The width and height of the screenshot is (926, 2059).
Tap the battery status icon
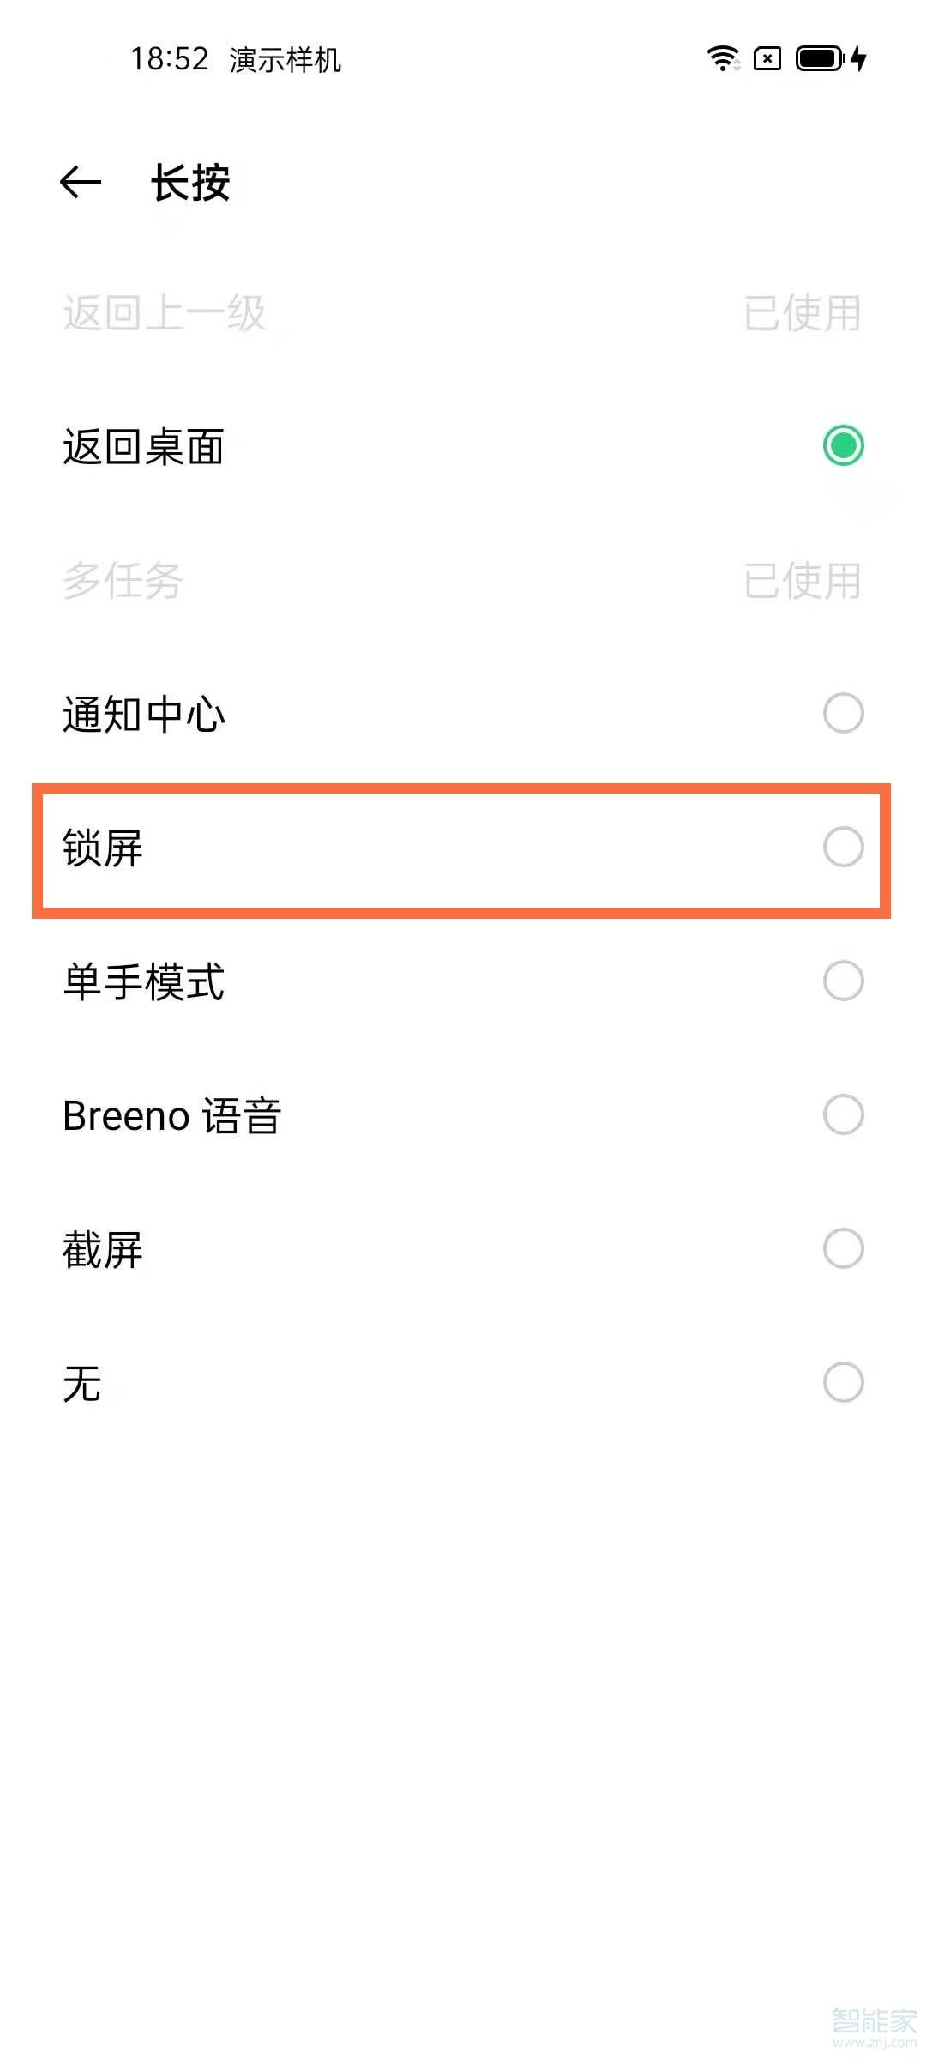(820, 58)
